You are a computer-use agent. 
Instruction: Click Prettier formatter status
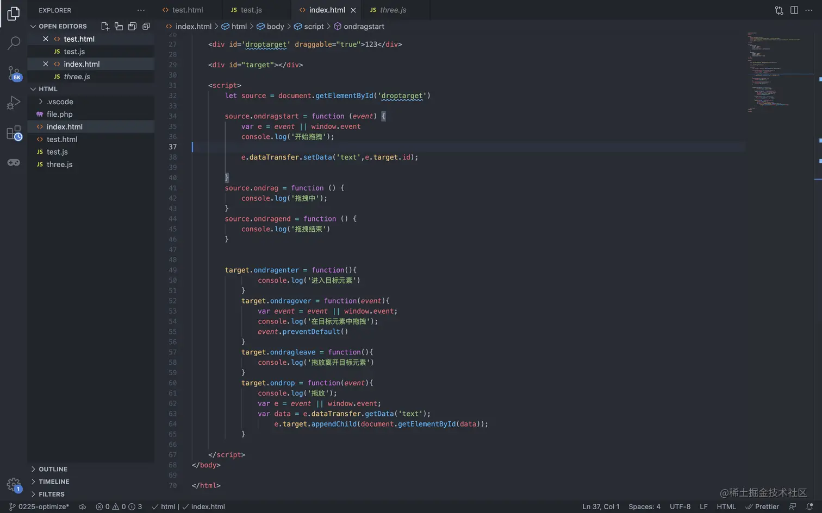[x=762, y=507]
